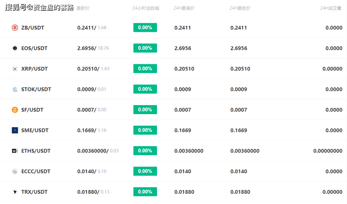Click the 0.00% badge for SME/USDT
The height and width of the screenshot is (204, 347).
pos(145,130)
